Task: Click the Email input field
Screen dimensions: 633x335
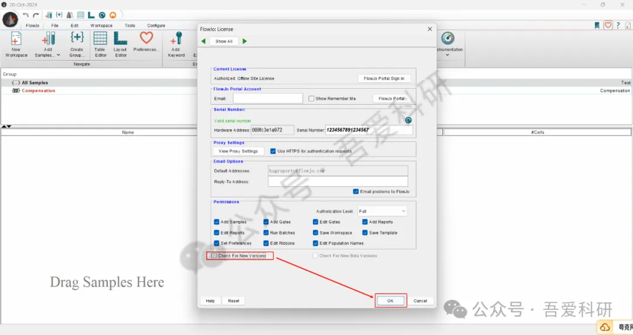Action: click(x=268, y=98)
